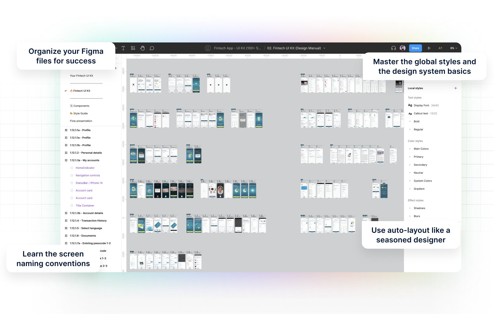
Task: Open the Fintech App - UI Kit project link
Action: pos(237,48)
